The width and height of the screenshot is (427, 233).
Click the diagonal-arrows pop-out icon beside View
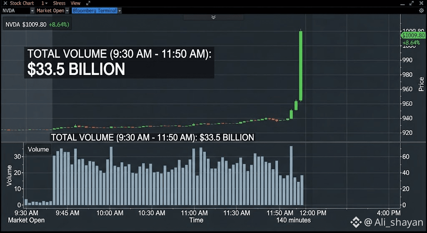88,3
